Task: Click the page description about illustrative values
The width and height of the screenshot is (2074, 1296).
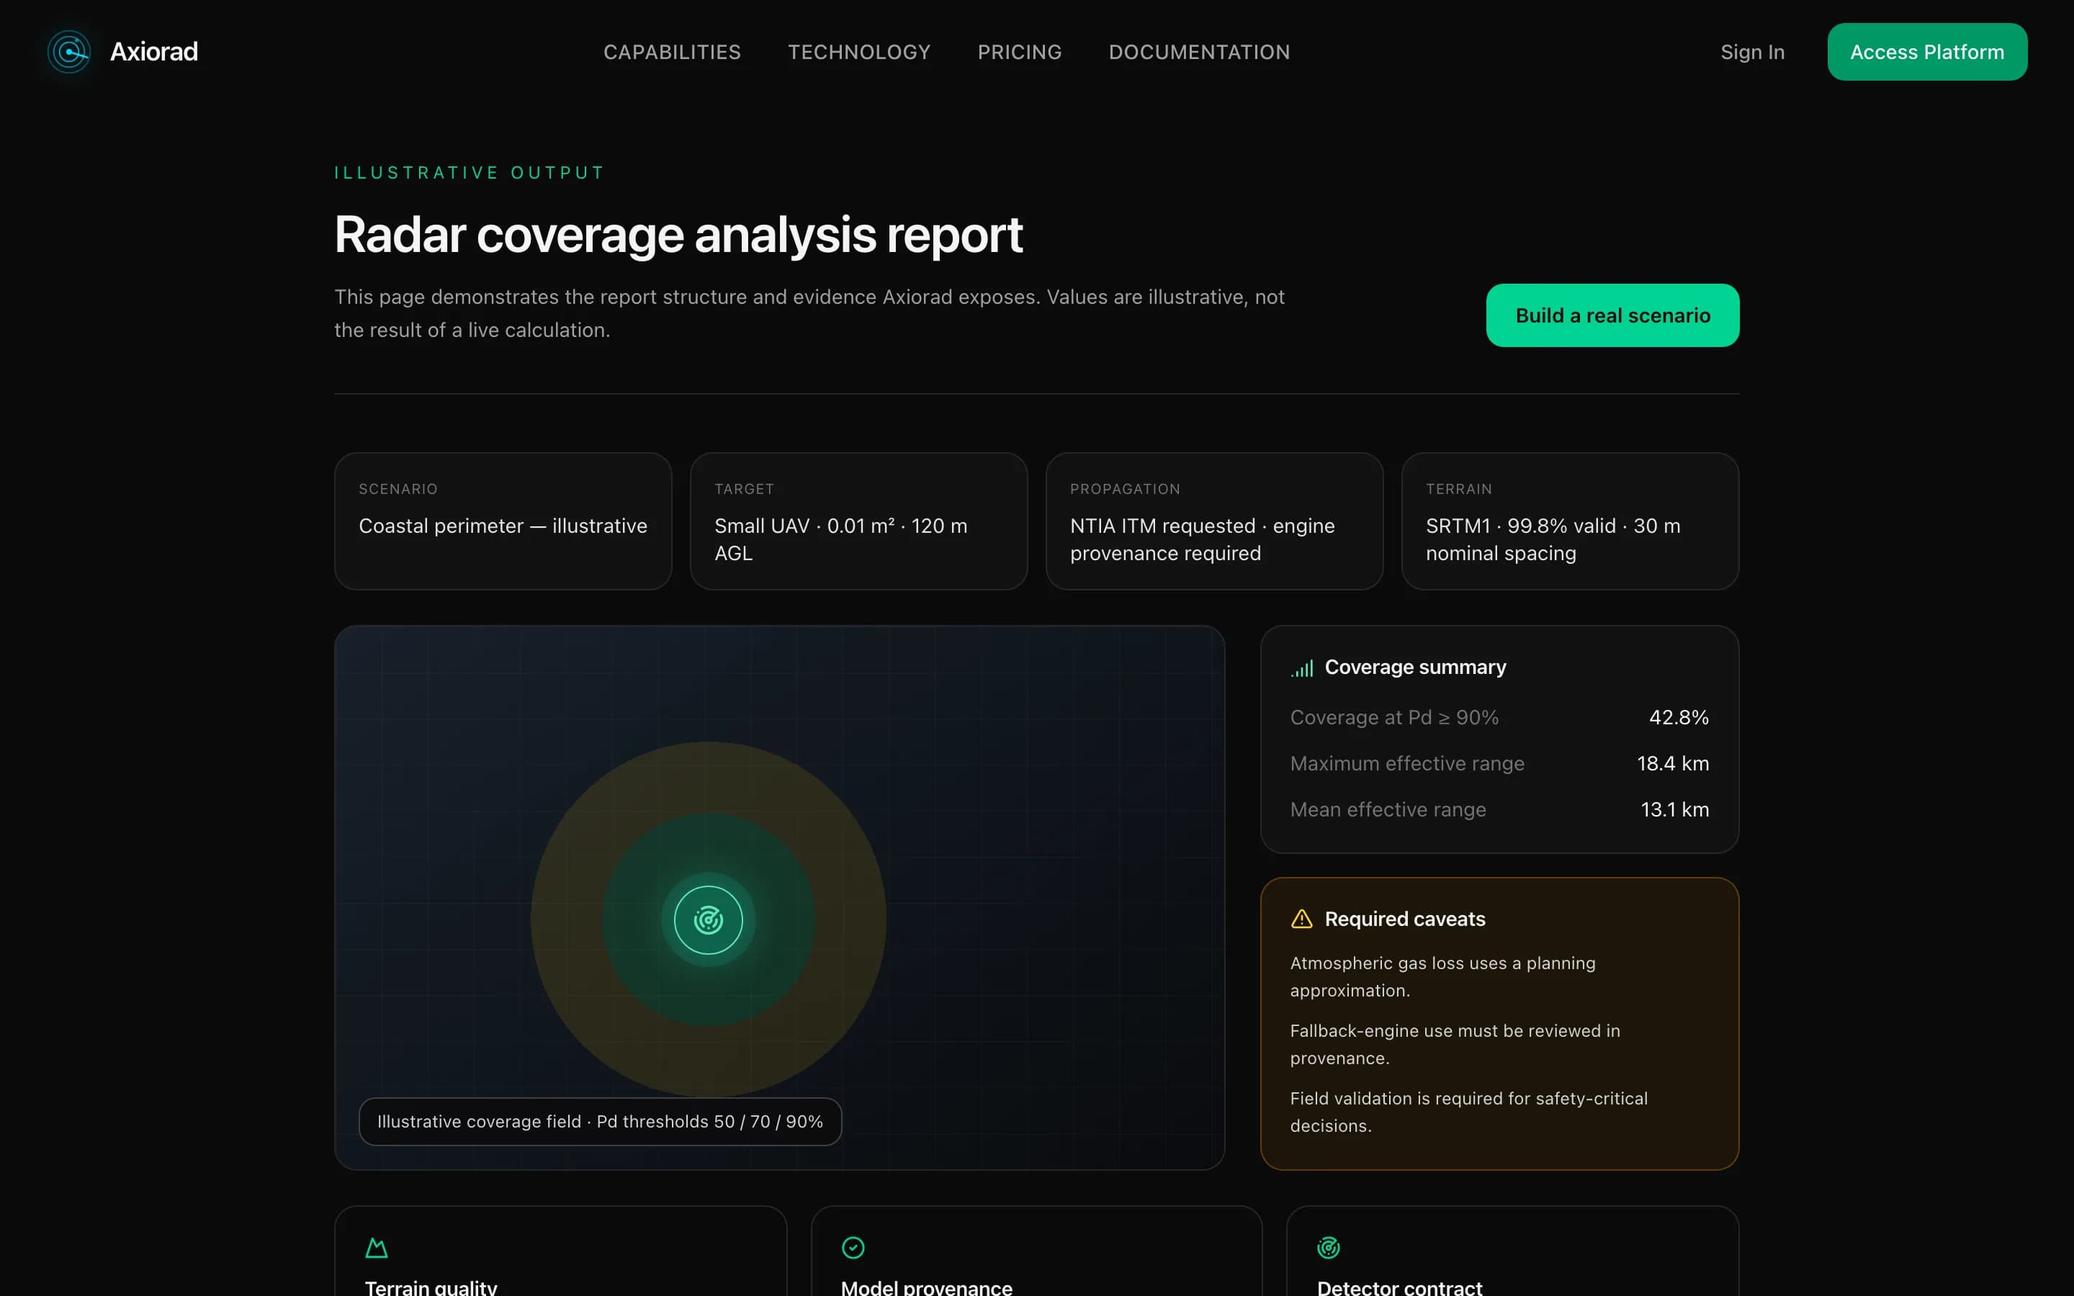Action: tap(809, 313)
